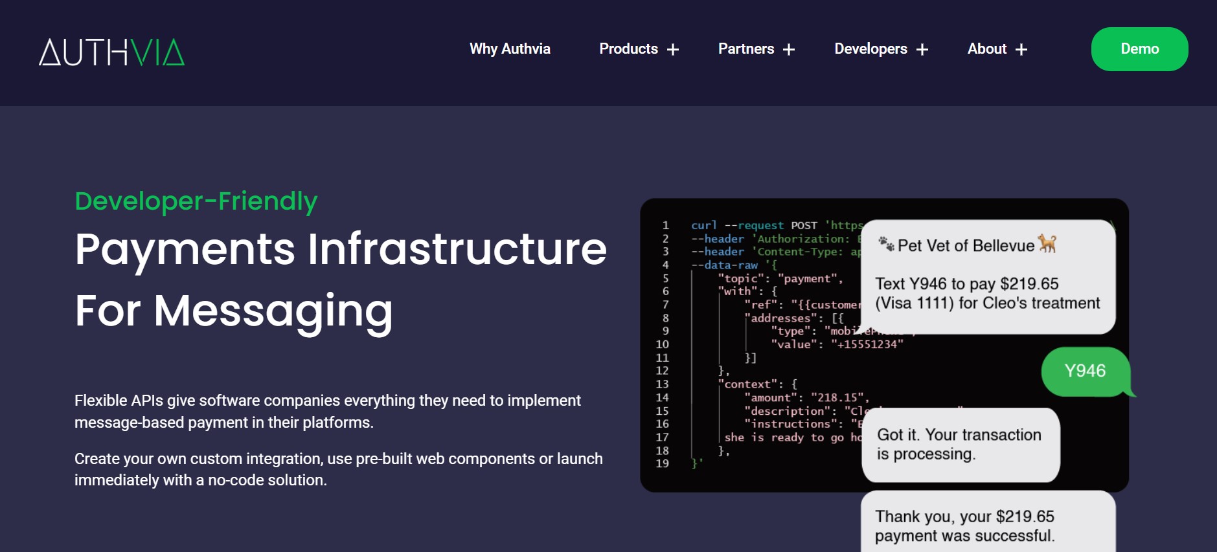
Task: Click the cat emoji beside Bellevue
Action: pyautogui.click(x=1047, y=243)
